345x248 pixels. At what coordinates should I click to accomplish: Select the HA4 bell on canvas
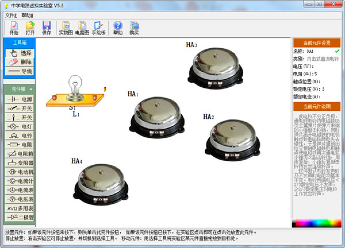click(101, 184)
